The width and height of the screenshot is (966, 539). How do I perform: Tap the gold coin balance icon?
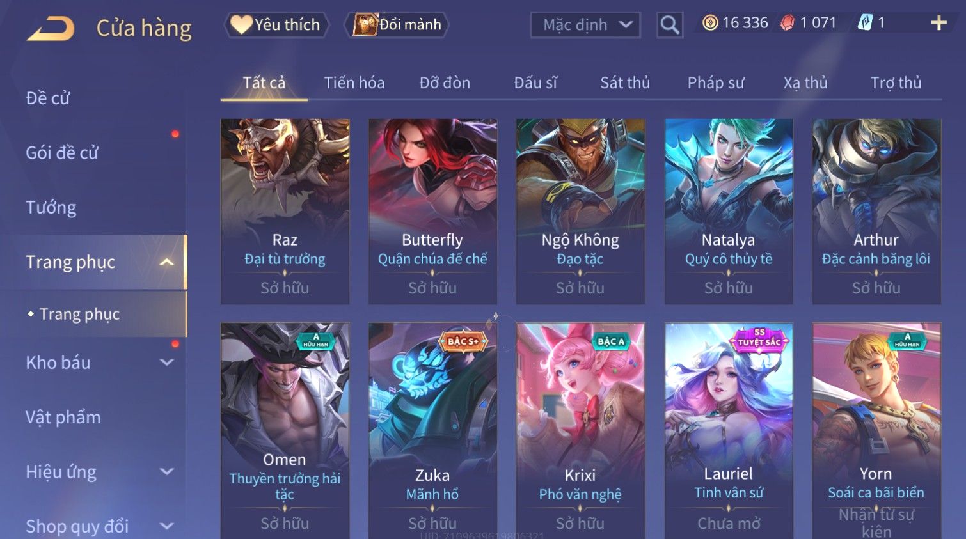(x=710, y=23)
